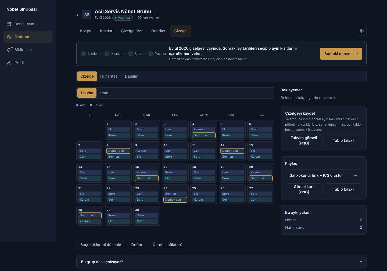Click Görsel kart (PNG) button
This screenshot has width=387, height=271.
(x=304, y=189)
